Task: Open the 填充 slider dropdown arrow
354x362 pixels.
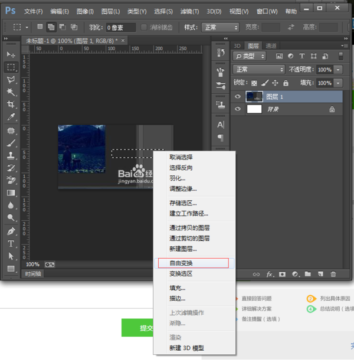Action: coord(338,83)
